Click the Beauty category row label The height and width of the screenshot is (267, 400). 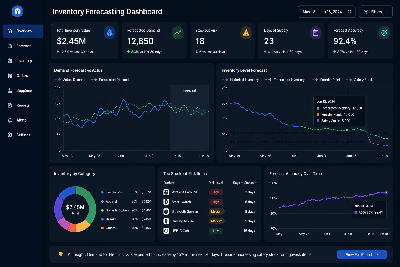[111, 219]
